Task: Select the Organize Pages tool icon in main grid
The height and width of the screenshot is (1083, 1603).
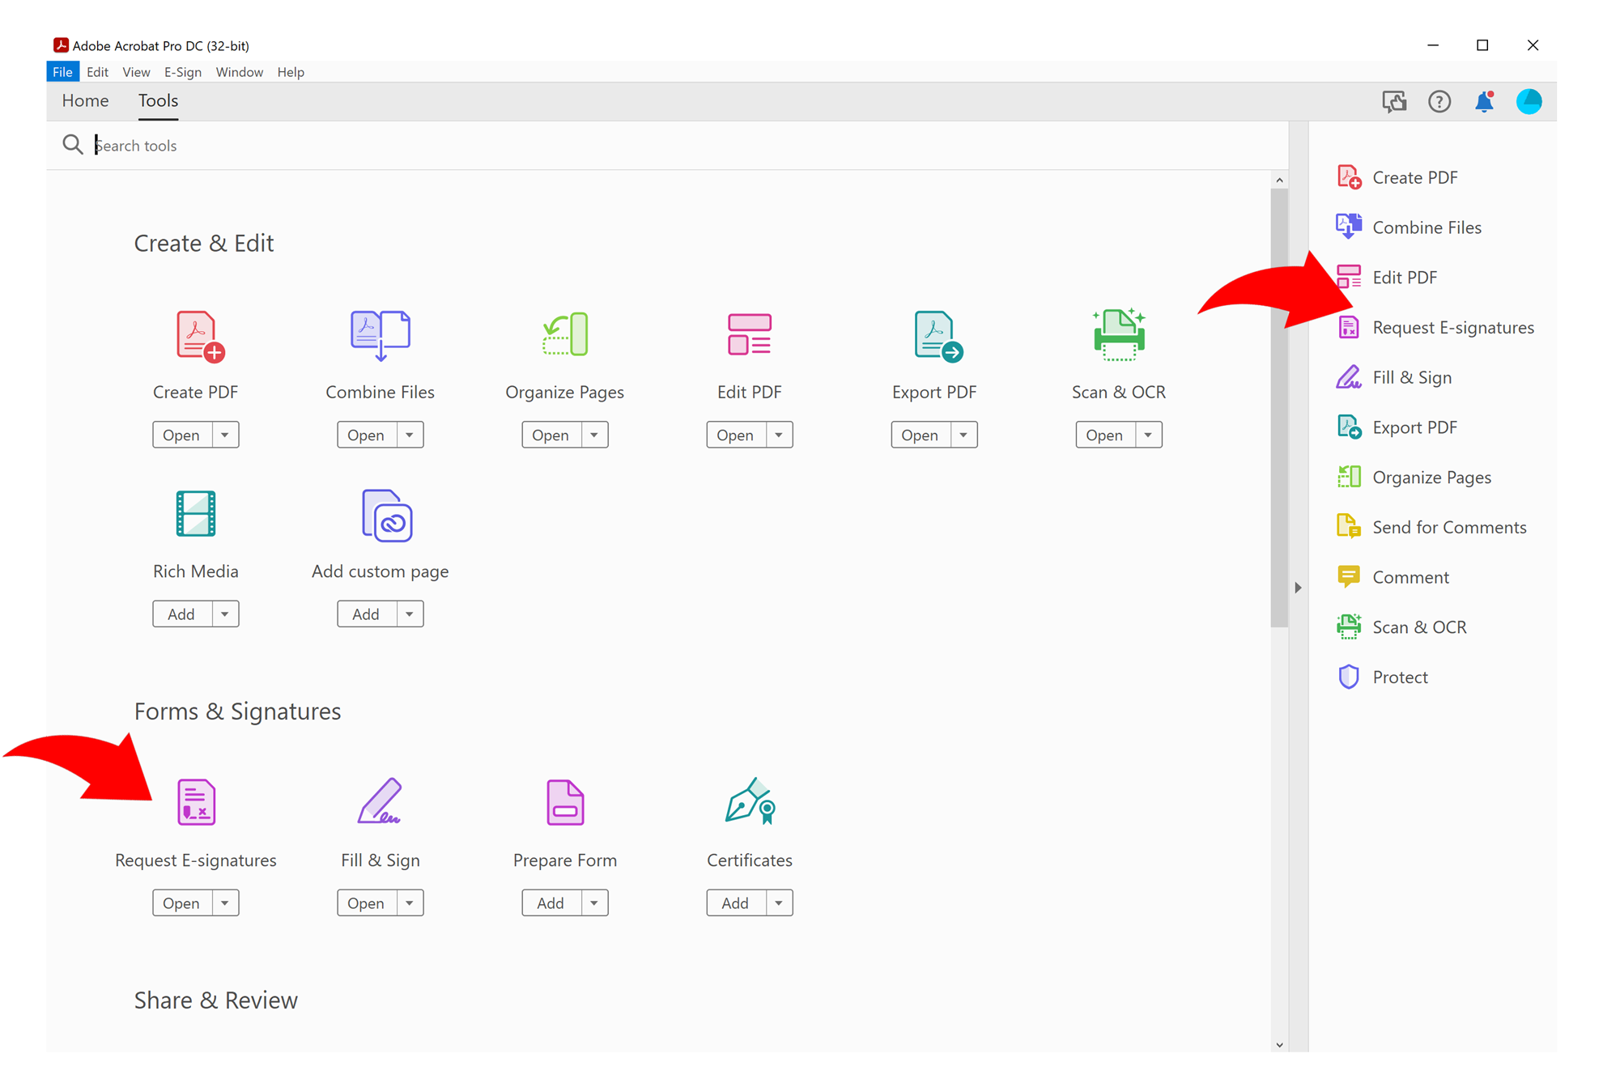Action: coord(565,334)
